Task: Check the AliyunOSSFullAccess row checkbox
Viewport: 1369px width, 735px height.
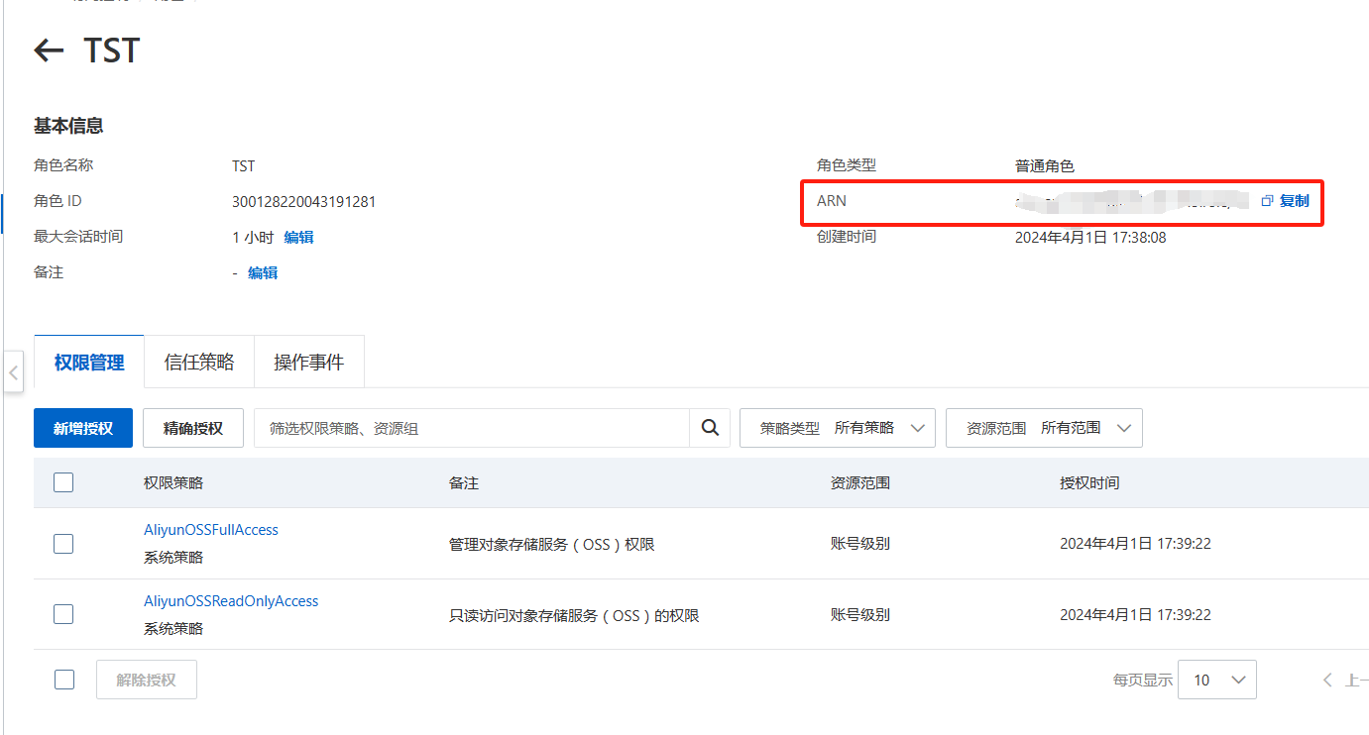Action: click(x=63, y=543)
